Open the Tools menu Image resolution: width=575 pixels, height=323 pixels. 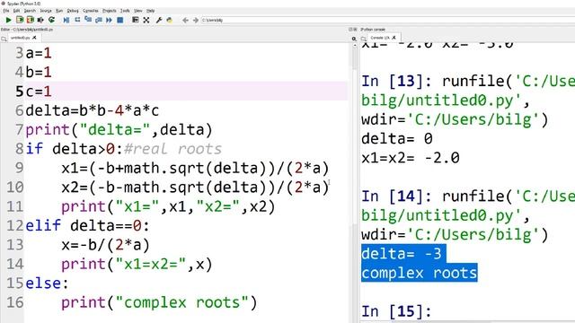125,11
